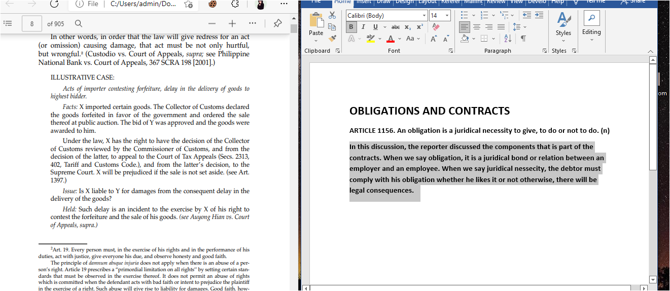
Task: Switch to the Design ribbon tab
Action: [405, 2]
